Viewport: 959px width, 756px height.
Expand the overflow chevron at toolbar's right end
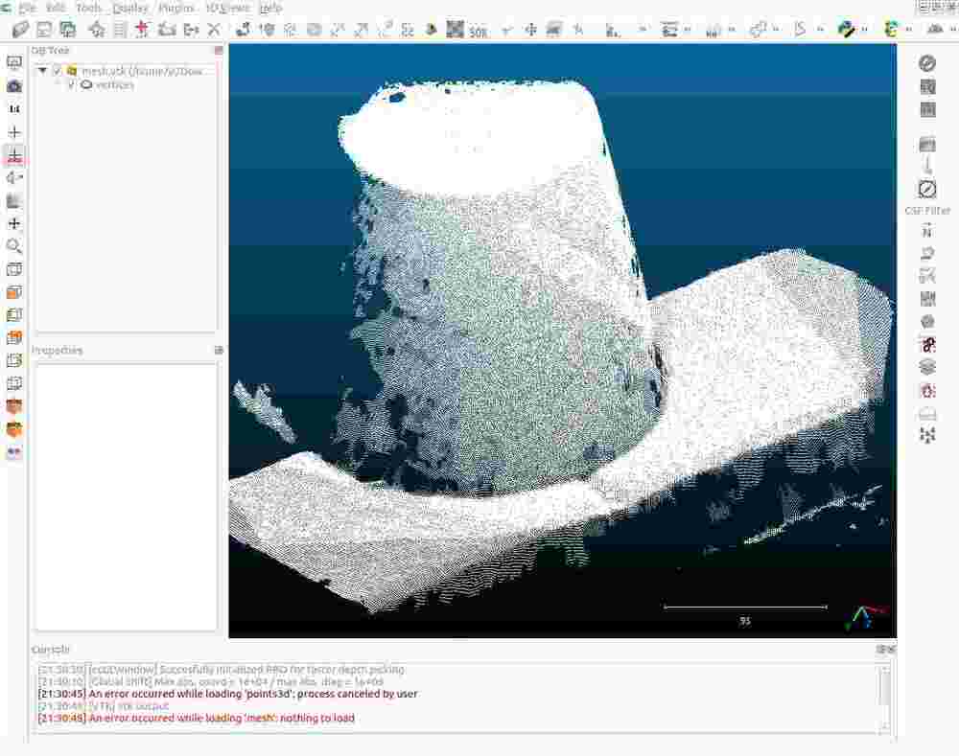pyautogui.click(x=954, y=31)
